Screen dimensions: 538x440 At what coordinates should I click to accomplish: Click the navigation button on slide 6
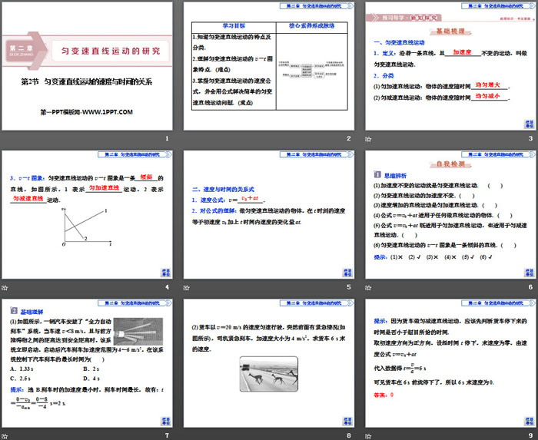click(530, 272)
